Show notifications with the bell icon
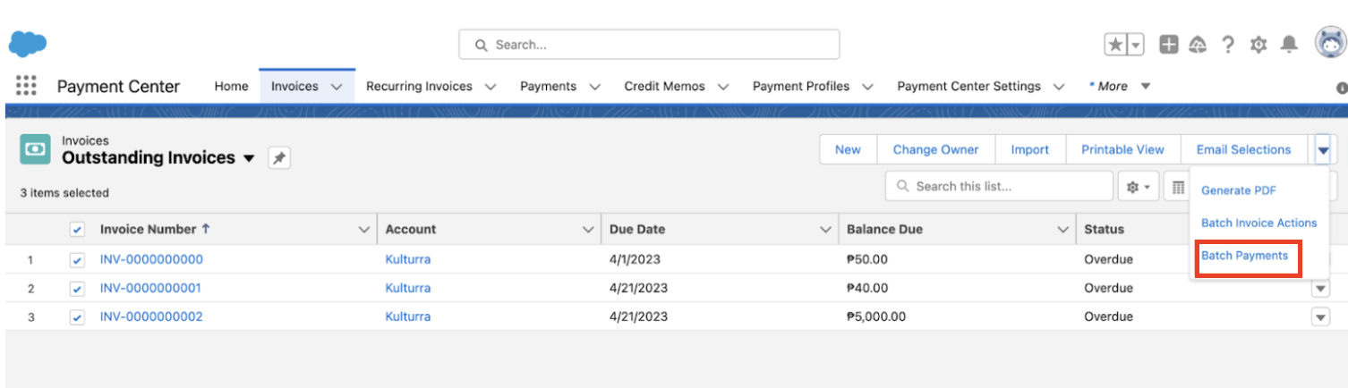The width and height of the screenshot is (1348, 388). tap(1289, 45)
